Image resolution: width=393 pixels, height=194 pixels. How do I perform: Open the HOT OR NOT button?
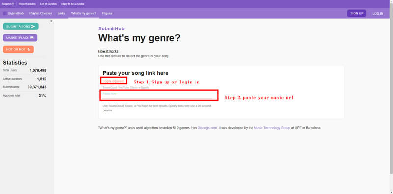point(18,50)
